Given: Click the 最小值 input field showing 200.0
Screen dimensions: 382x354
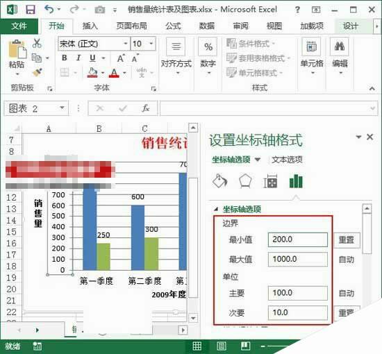Looking at the screenshot, I should pos(298,239).
